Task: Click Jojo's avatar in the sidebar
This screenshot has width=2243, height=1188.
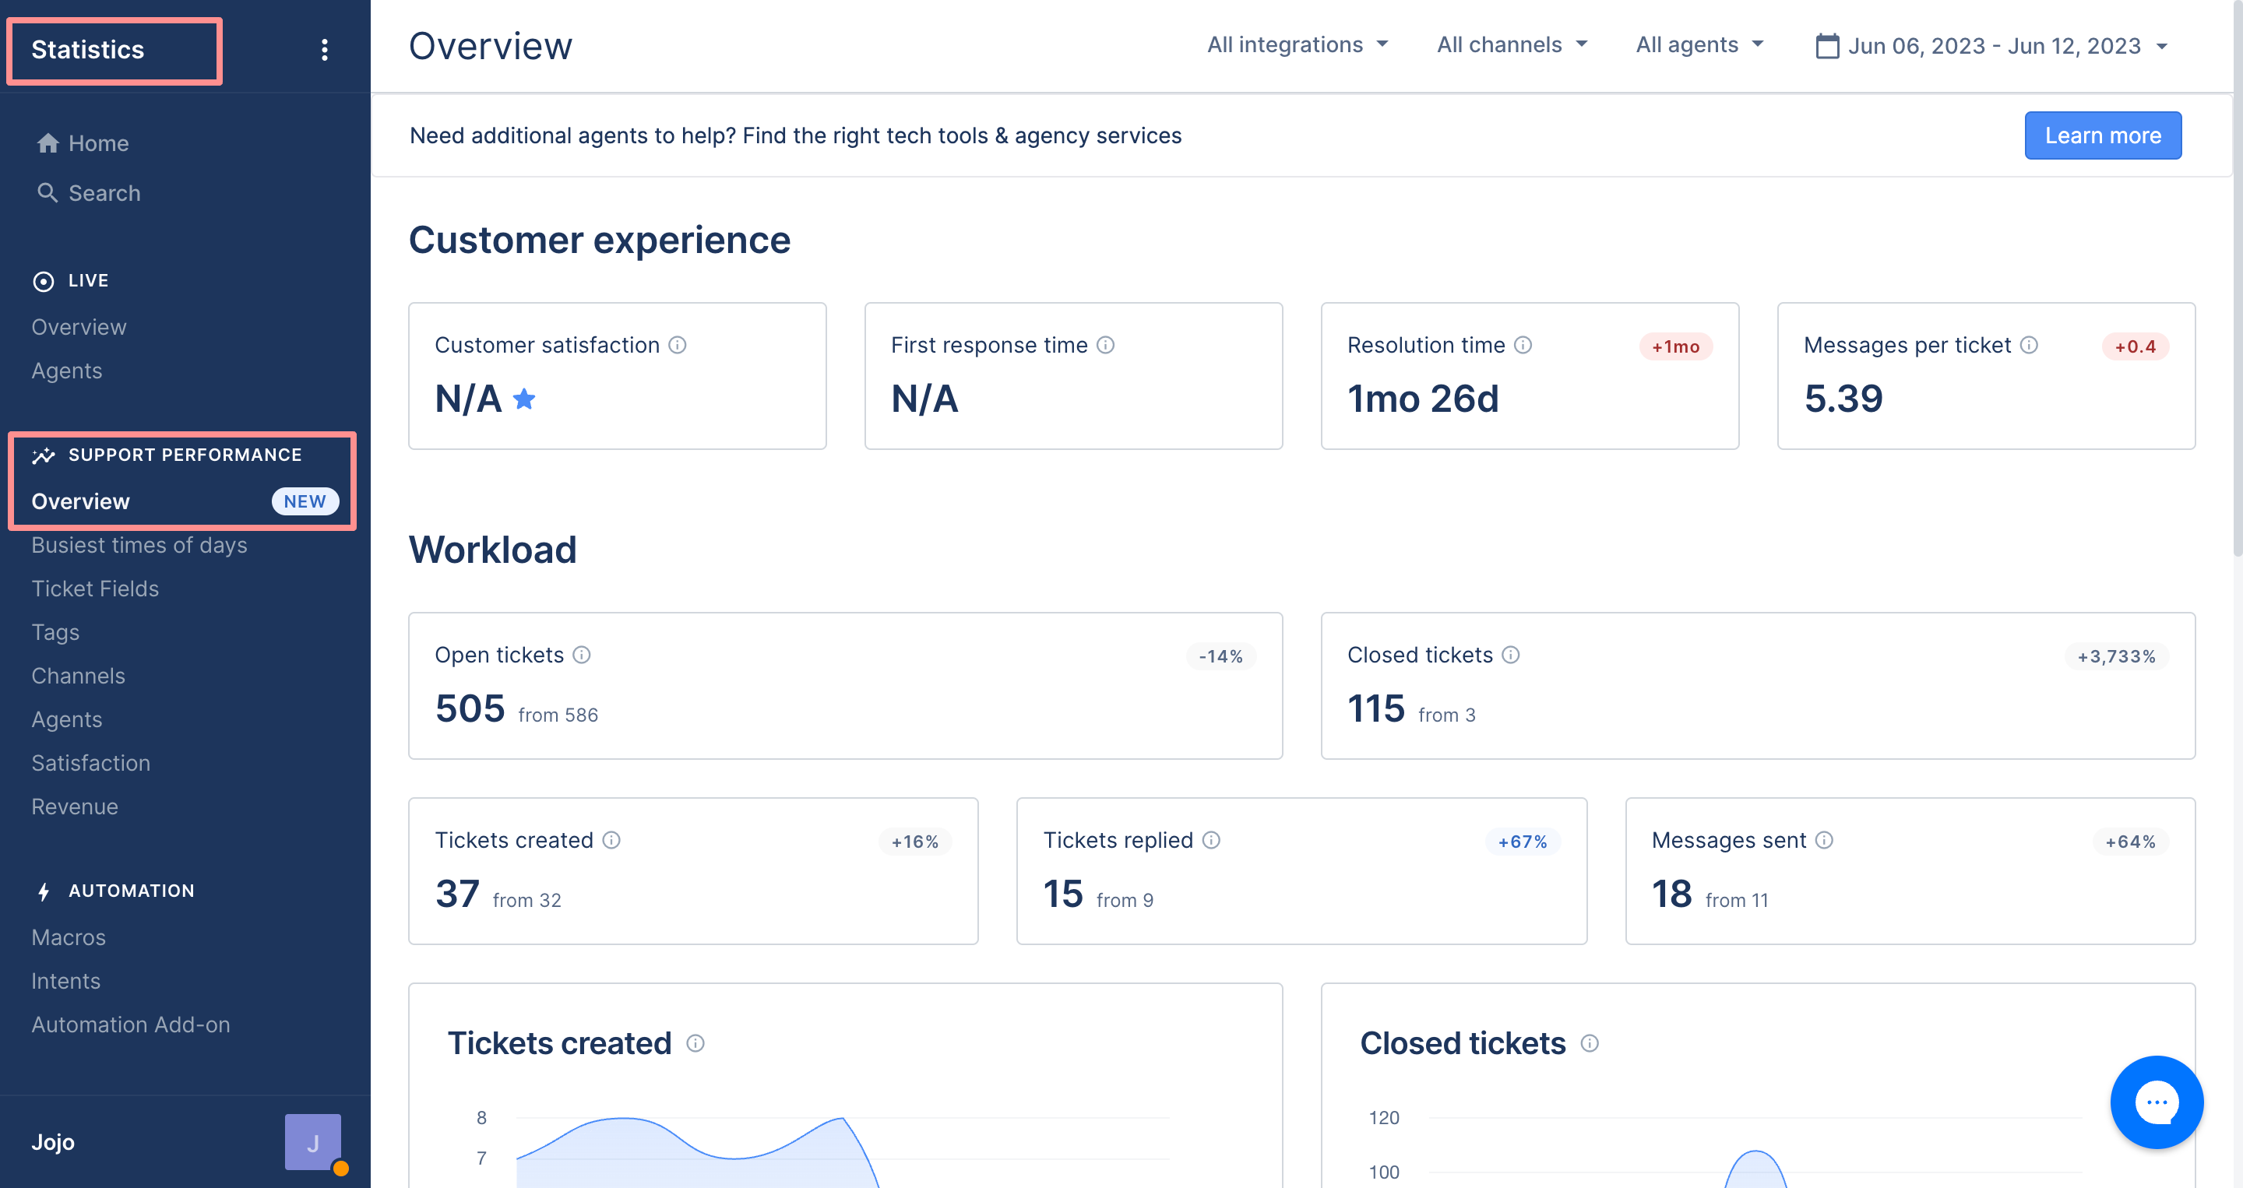Action: point(312,1142)
